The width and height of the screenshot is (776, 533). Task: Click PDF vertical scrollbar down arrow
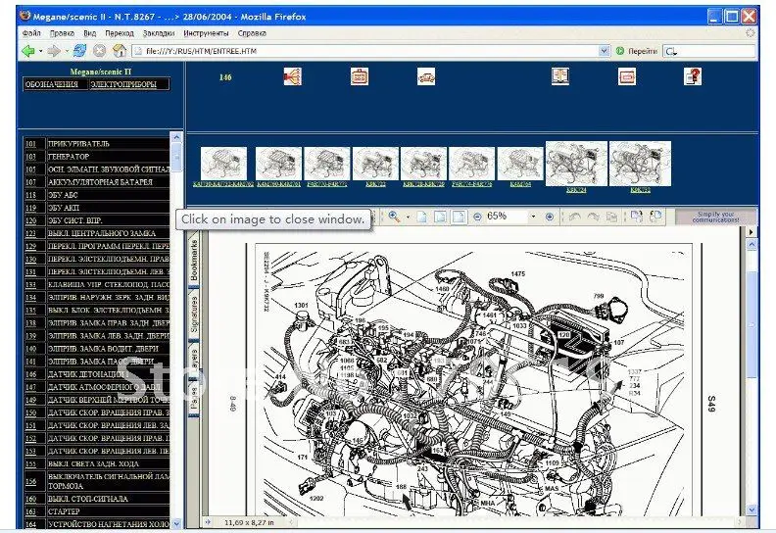[752, 509]
